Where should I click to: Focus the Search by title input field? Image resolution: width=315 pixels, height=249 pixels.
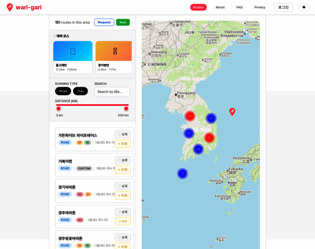112,92
